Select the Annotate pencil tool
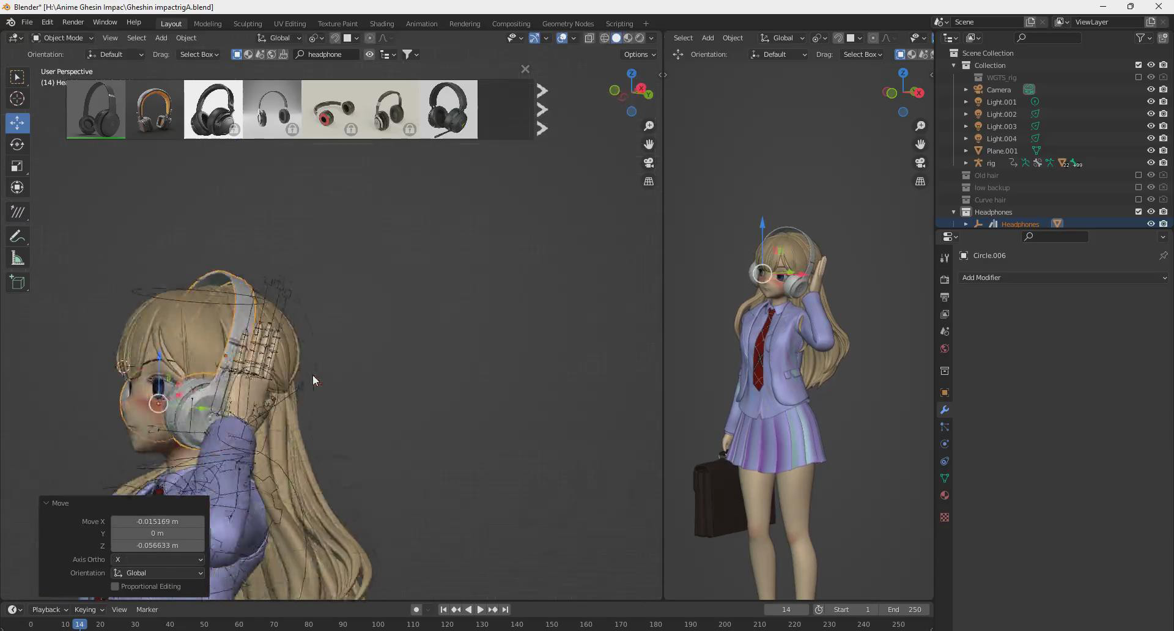 click(17, 237)
